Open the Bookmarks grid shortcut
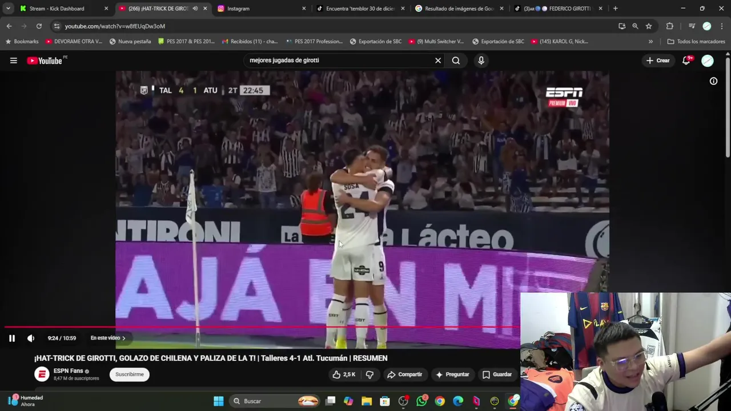 22,42
